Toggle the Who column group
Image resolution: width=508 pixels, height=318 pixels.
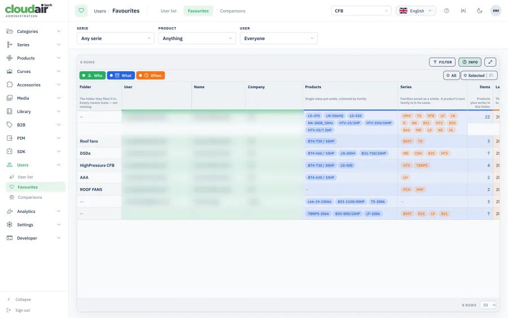point(93,76)
